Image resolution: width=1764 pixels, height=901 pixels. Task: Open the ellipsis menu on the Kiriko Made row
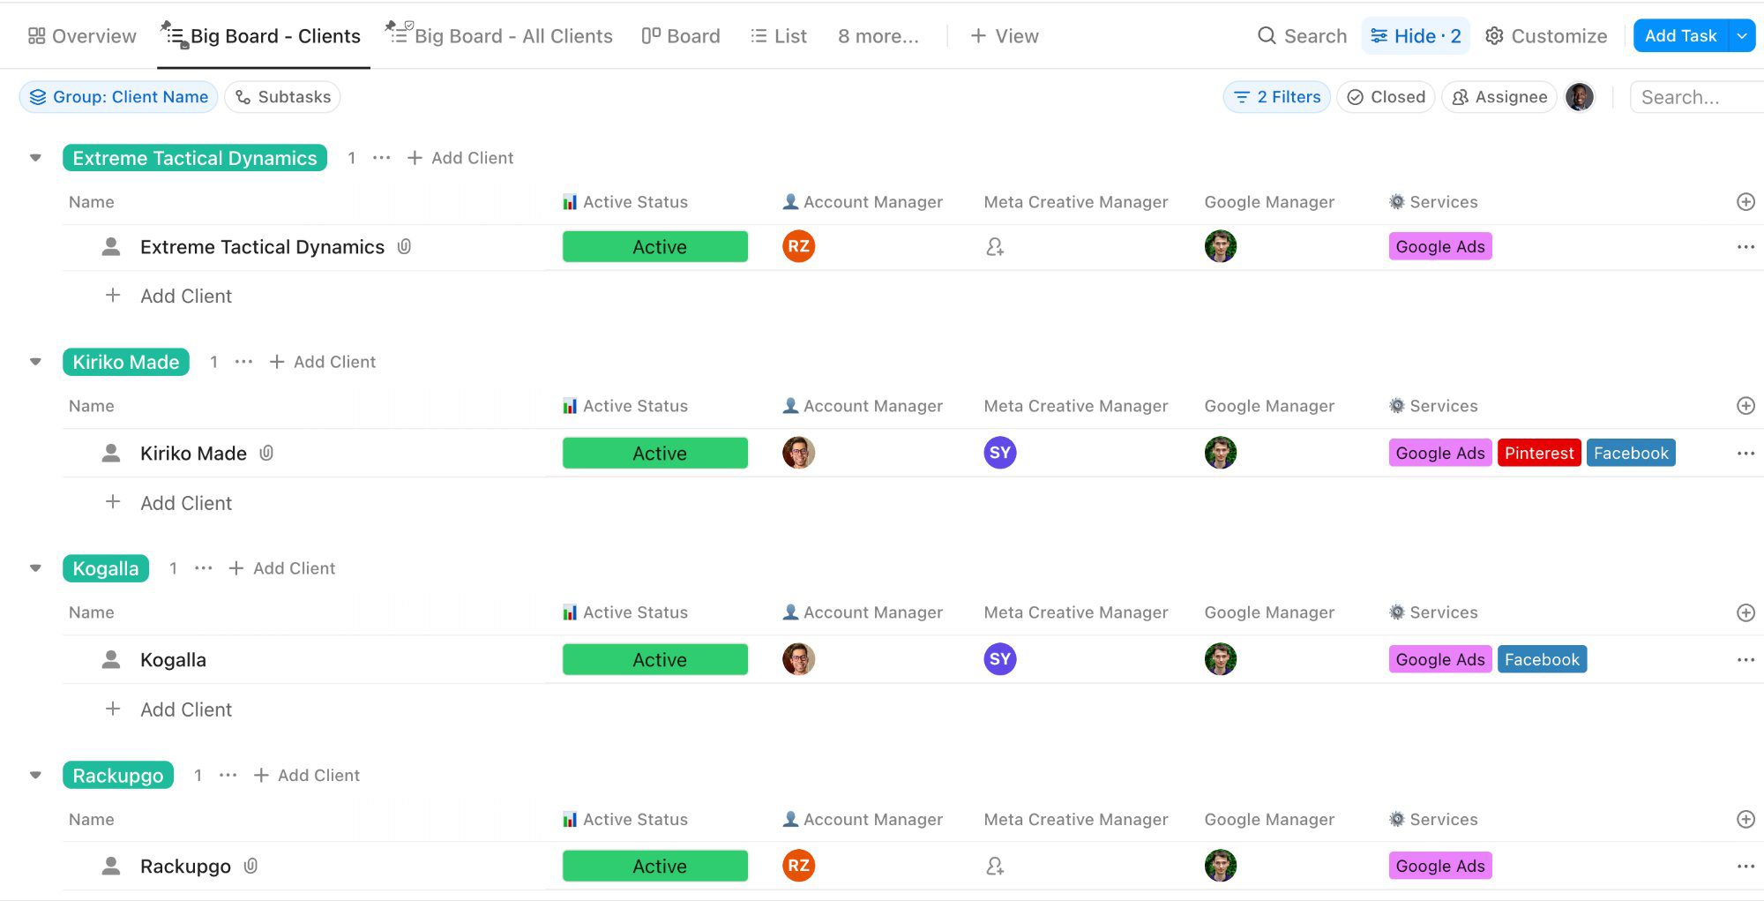click(1745, 453)
